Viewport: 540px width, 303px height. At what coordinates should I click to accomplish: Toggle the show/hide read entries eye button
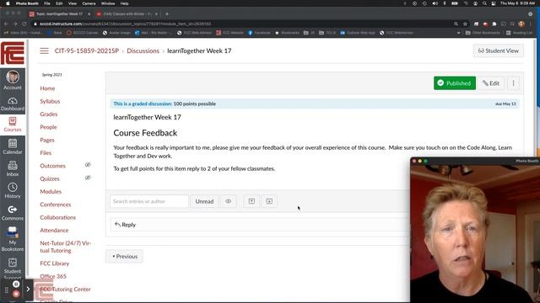tap(229, 201)
